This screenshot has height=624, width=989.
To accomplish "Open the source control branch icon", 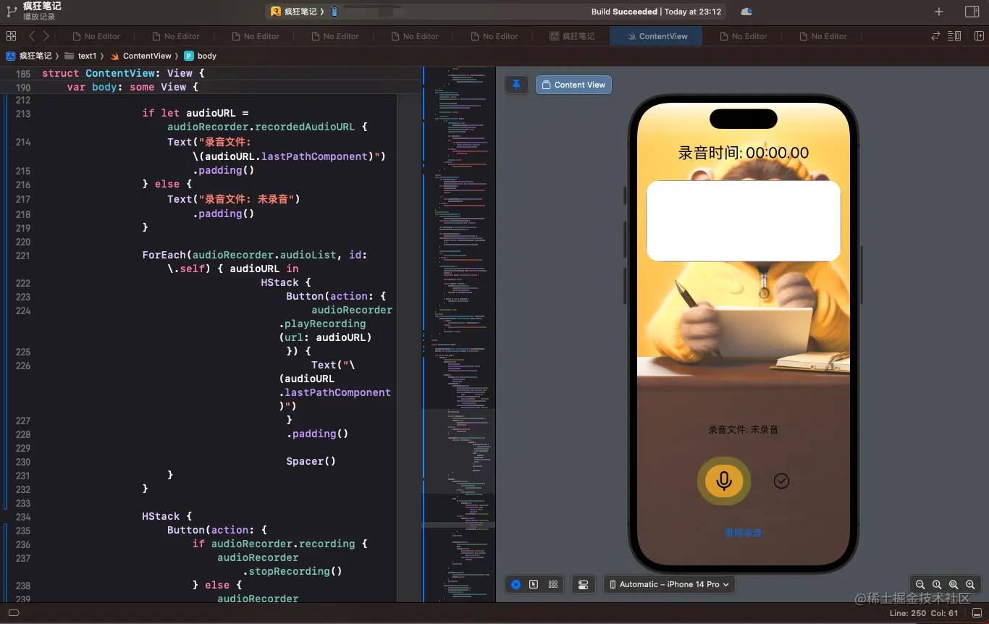I will pos(11,11).
